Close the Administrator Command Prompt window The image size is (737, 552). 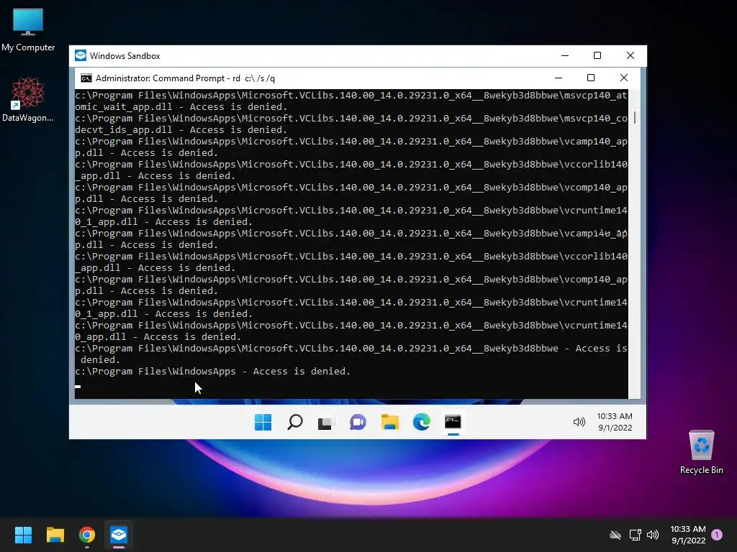pyautogui.click(x=624, y=78)
